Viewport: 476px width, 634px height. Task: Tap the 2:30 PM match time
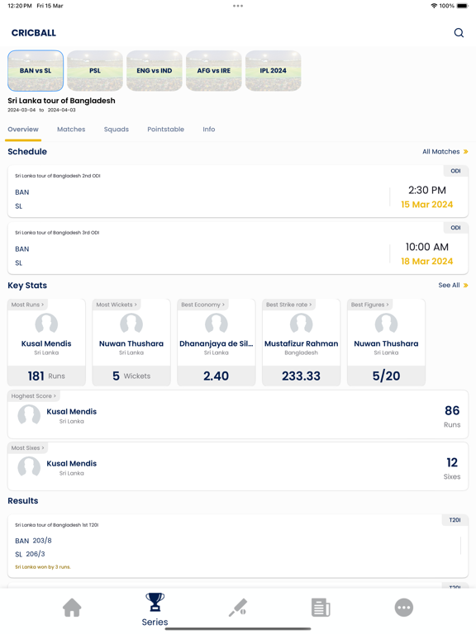pos(427,191)
